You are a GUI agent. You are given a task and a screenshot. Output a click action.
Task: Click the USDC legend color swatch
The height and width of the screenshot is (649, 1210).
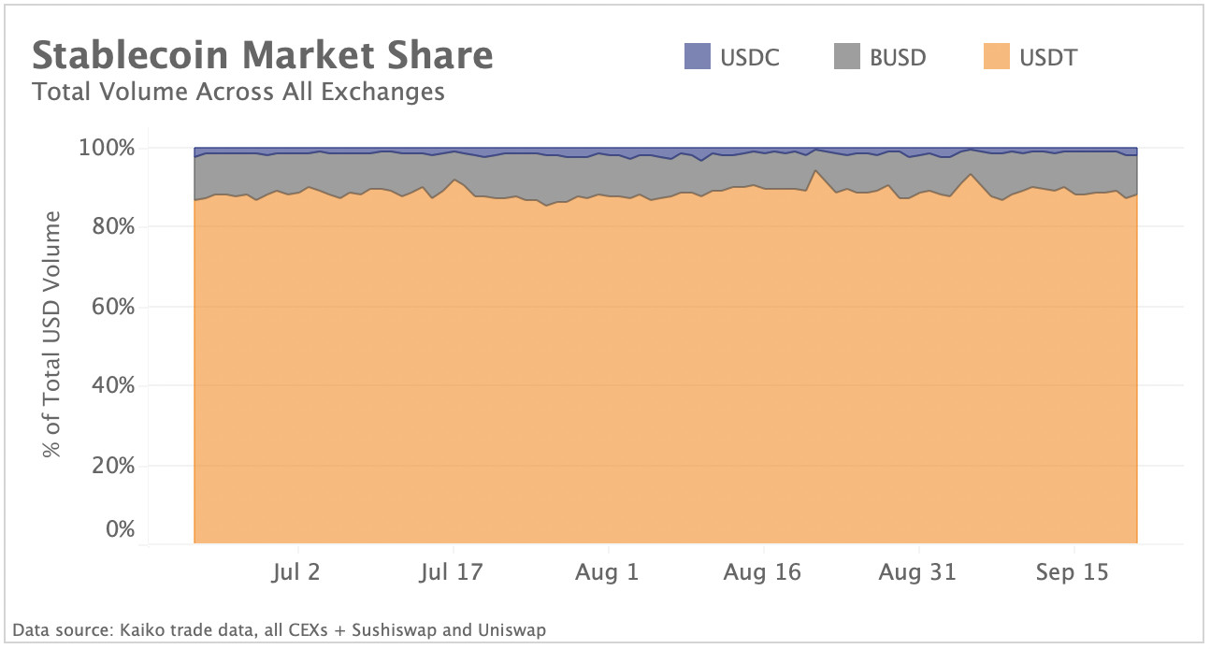point(698,57)
